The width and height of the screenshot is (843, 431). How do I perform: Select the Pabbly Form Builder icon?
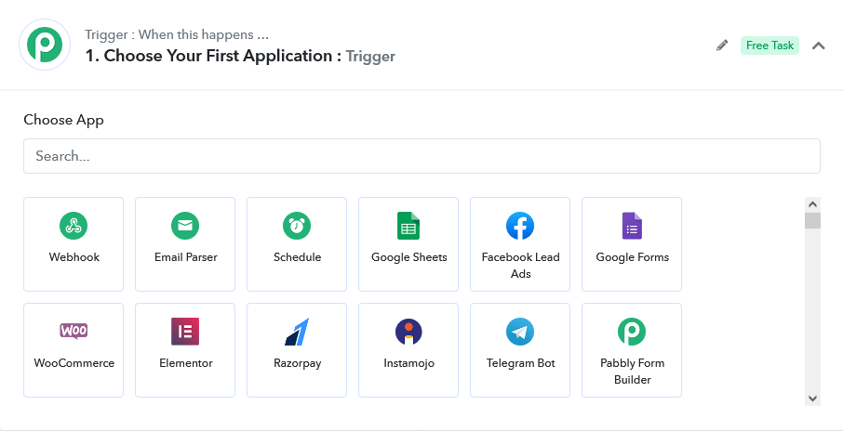(632, 332)
